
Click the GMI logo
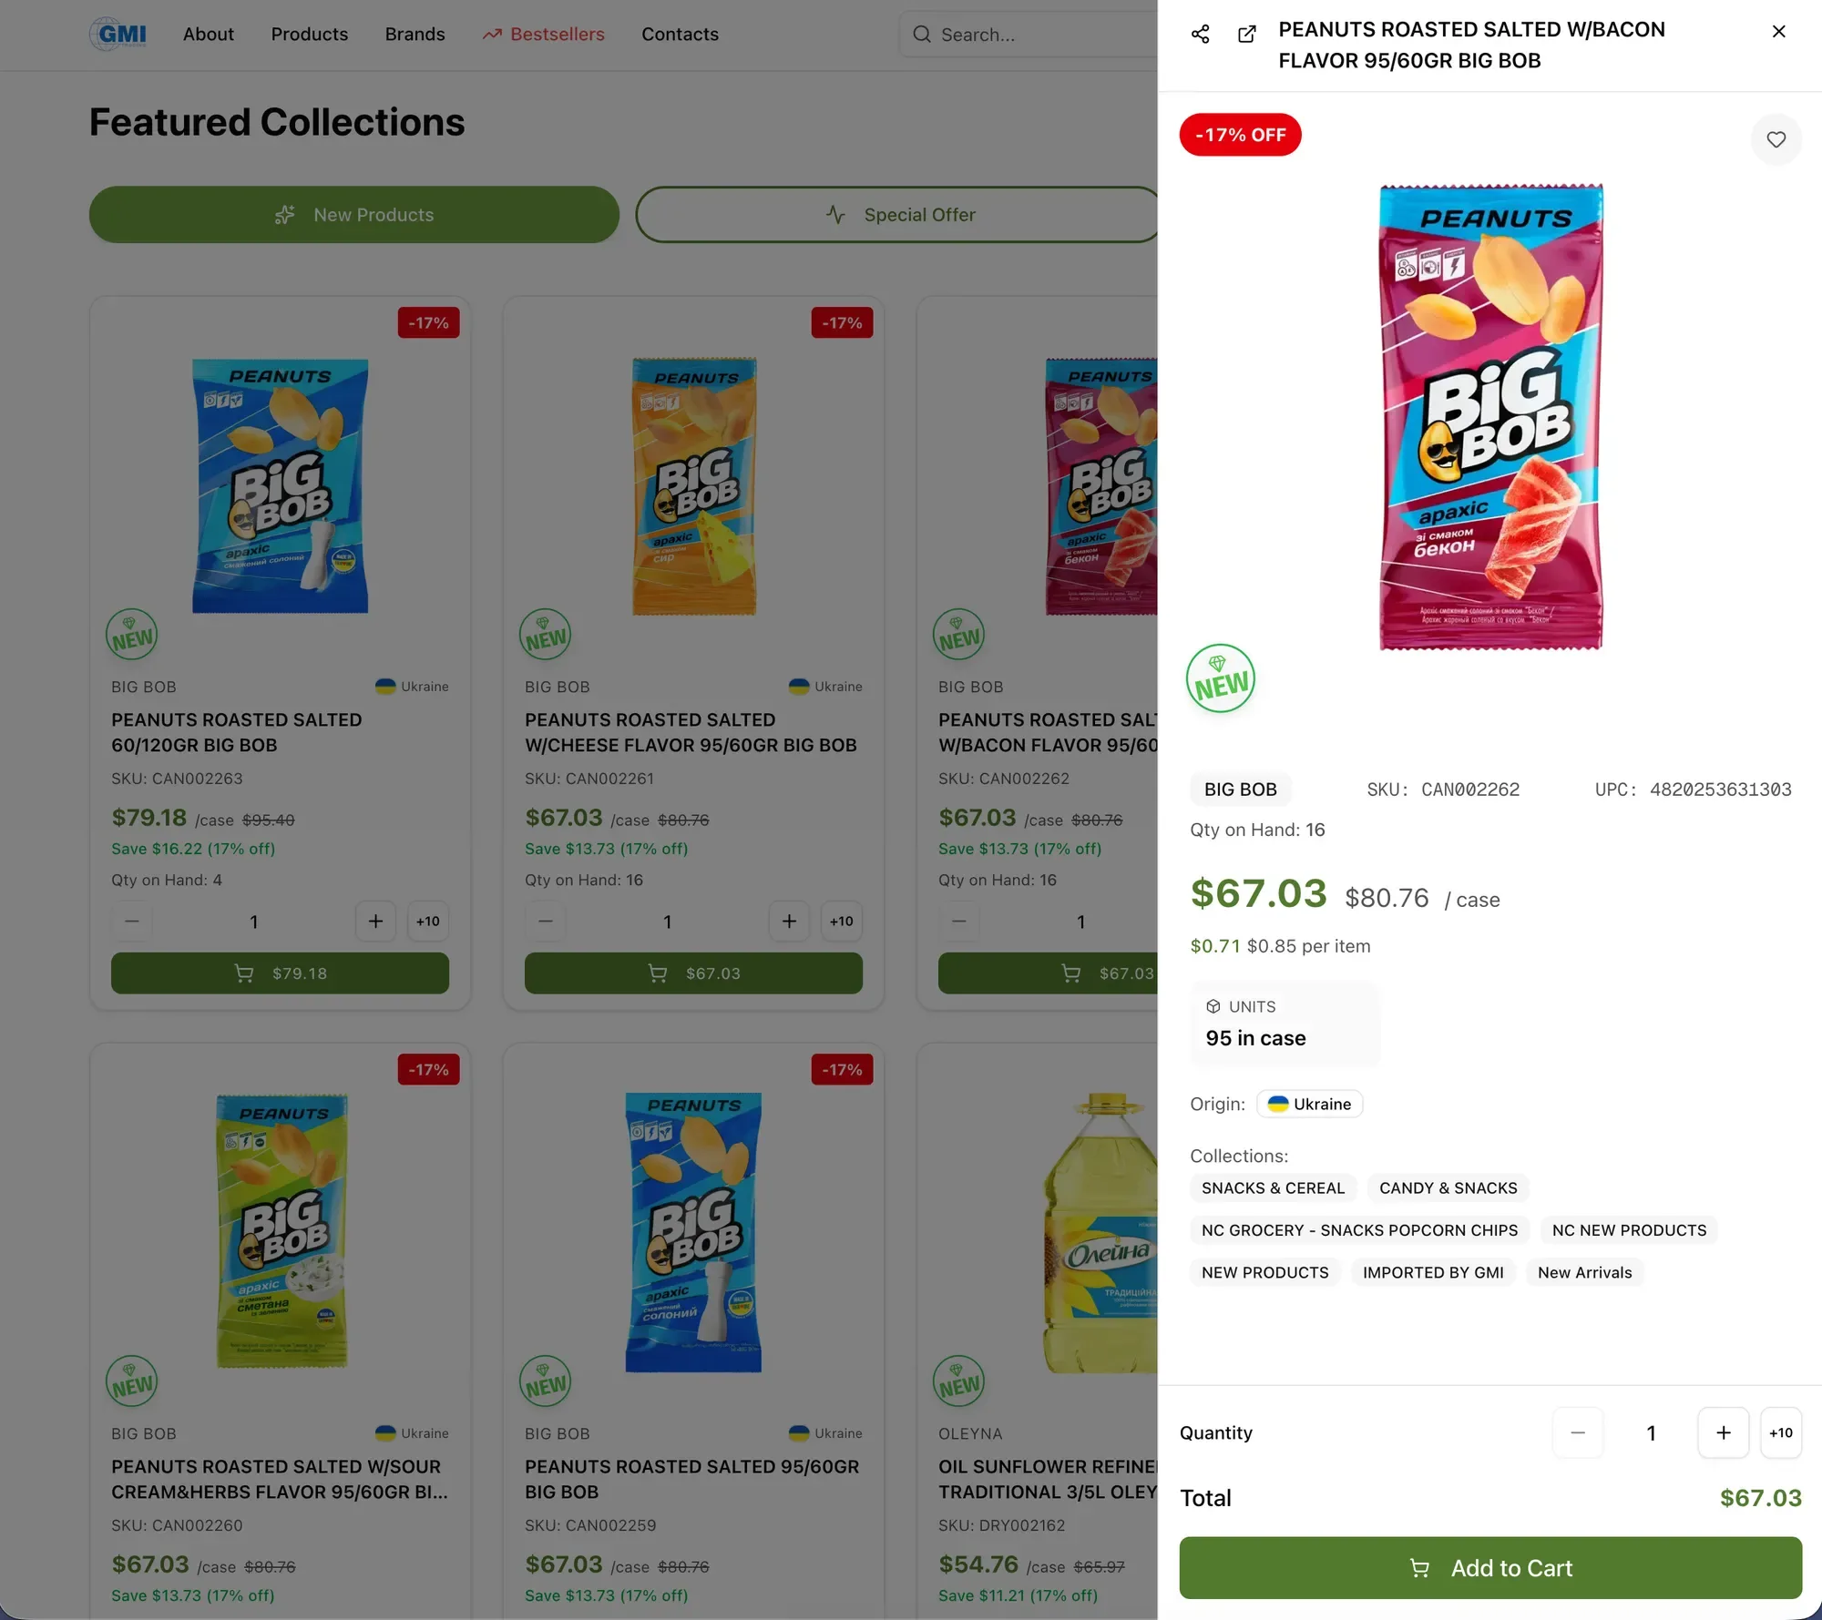click(118, 34)
